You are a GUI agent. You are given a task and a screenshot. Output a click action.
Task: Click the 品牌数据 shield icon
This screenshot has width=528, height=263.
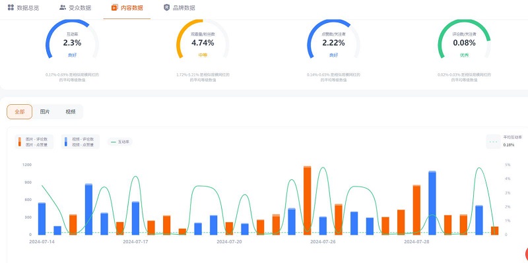(167, 7)
